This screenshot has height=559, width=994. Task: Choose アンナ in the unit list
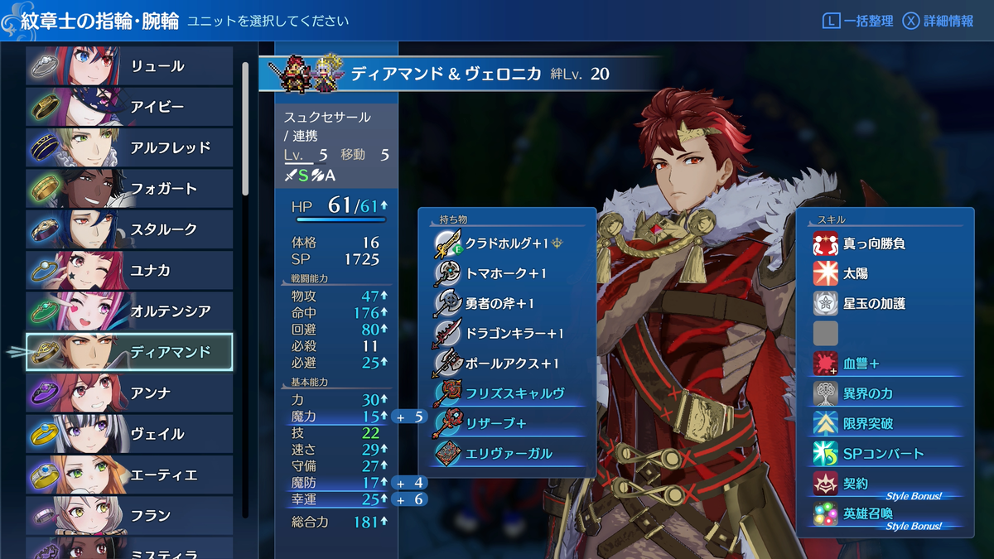(x=130, y=393)
